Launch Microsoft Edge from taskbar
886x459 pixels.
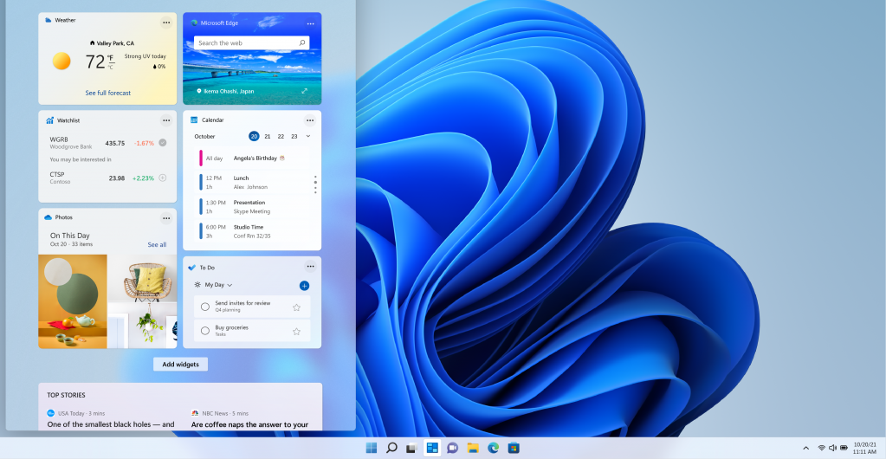coord(494,449)
